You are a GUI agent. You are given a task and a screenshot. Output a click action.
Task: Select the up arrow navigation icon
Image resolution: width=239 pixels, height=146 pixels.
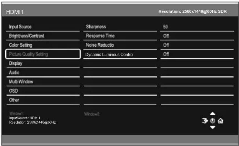pos(213,114)
